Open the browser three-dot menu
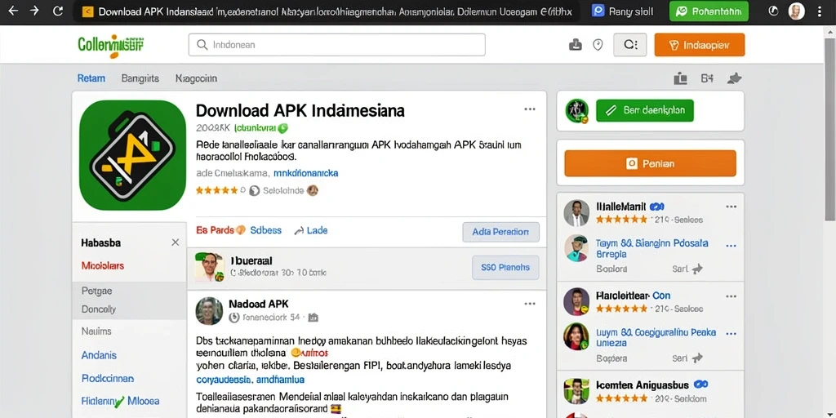The image size is (836, 418). [x=819, y=11]
